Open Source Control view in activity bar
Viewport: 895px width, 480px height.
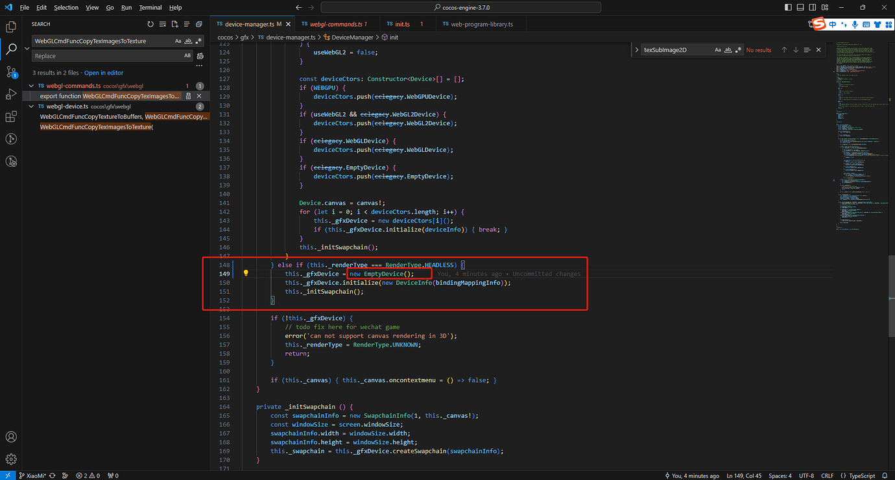(x=10, y=71)
